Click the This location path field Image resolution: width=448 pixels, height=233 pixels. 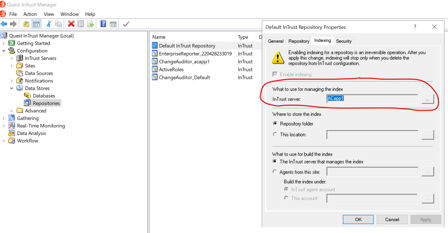(372, 135)
